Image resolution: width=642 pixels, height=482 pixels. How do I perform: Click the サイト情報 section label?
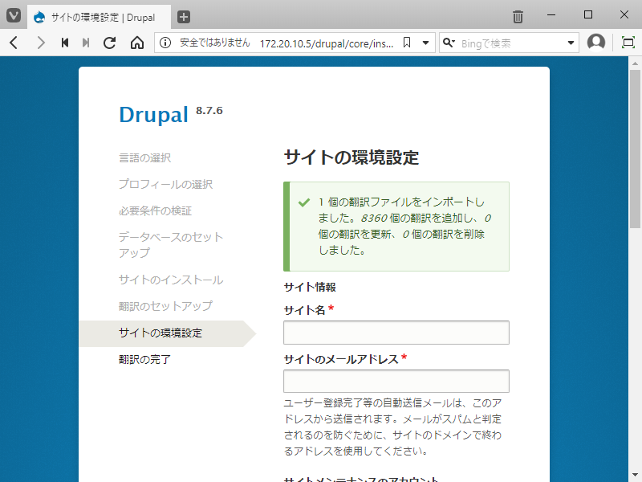tap(310, 287)
